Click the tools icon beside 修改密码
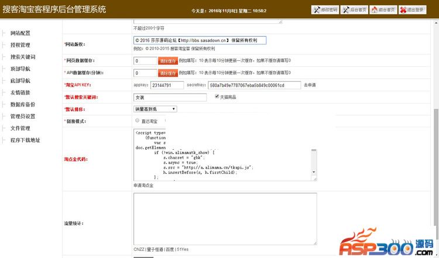The image size is (439, 258). pyautogui.click(x=317, y=10)
